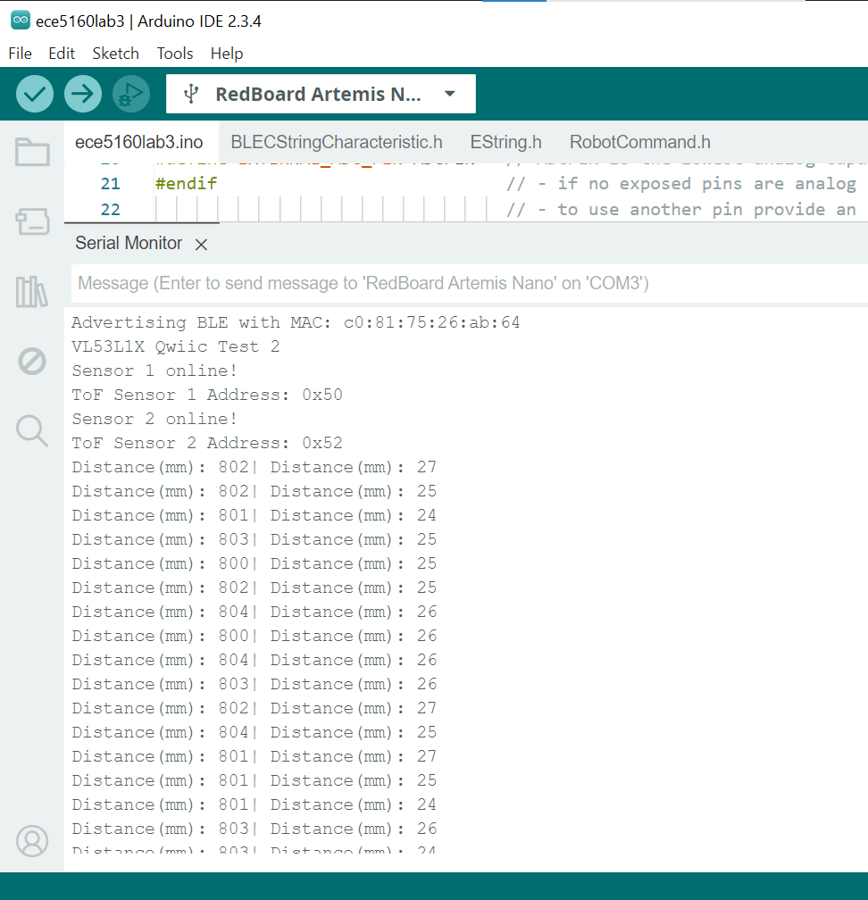Close the Serial Monitor tab
Viewport: 868px width, 900px height.
[201, 245]
